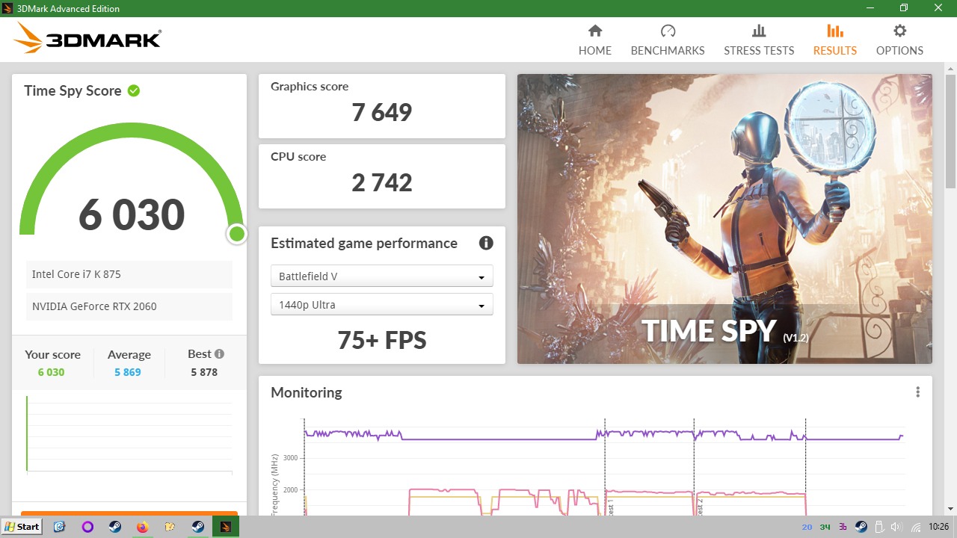Click the Intel Core i7 K 875 entry

129,274
